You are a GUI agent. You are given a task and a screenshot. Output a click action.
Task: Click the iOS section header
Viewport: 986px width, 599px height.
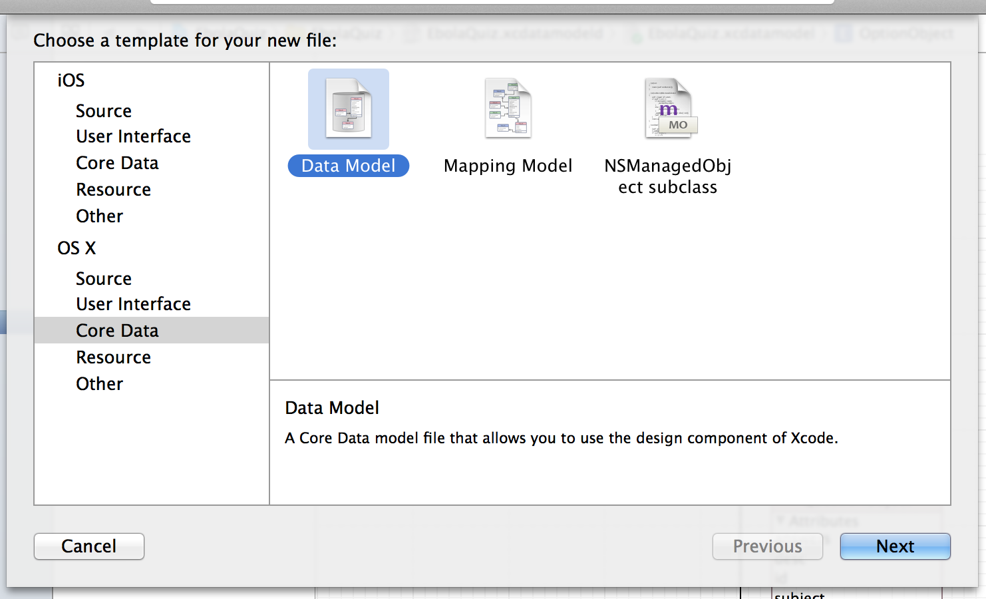71,81
